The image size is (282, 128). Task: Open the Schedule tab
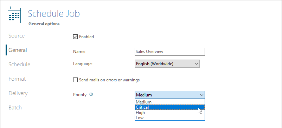(x=19, y=65)
